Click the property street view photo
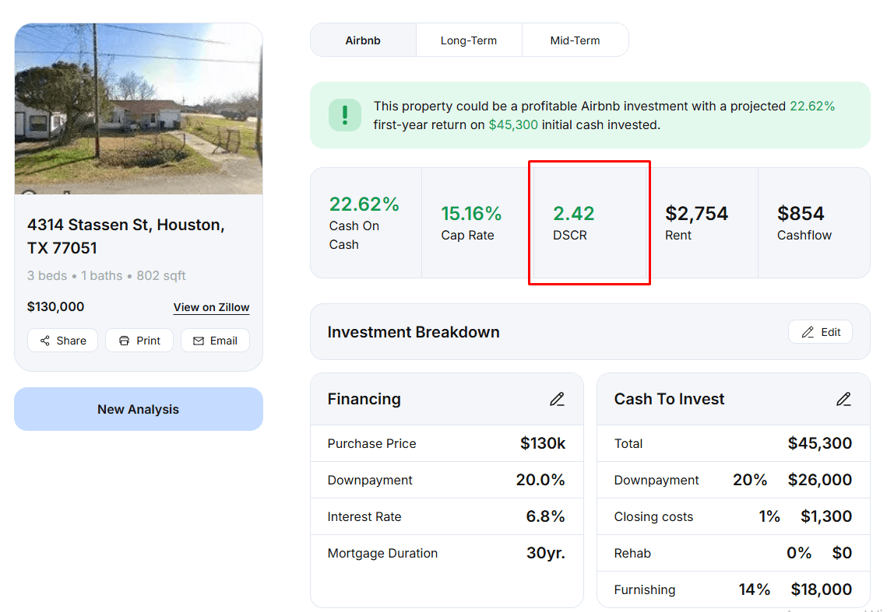This screenshot has width=887, height=612. pos(139,109)
